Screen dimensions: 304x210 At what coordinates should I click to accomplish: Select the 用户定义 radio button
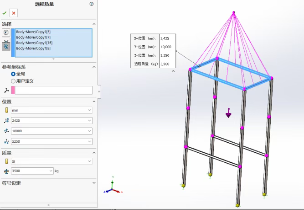(13, 81)
